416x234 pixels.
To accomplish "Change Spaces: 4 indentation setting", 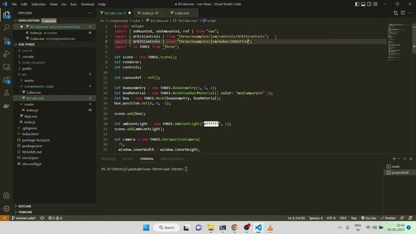I will pyautogui.click(x=316, y=218).
